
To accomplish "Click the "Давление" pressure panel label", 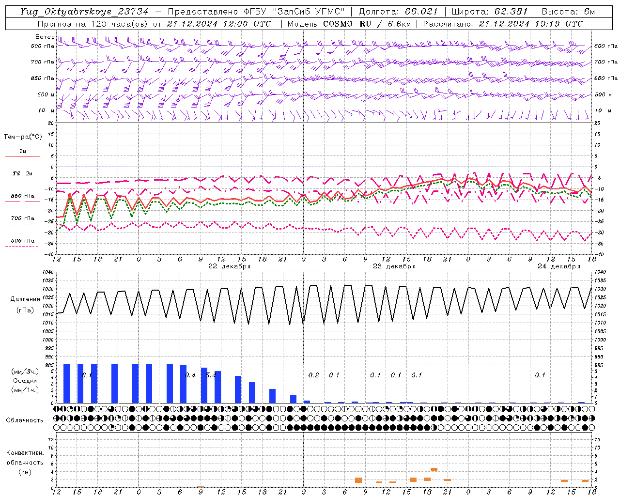I will [25, 299].
